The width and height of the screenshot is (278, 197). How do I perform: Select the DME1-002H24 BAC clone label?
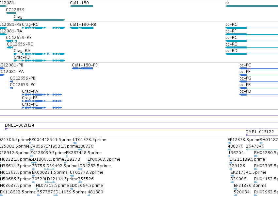(20, 125)
